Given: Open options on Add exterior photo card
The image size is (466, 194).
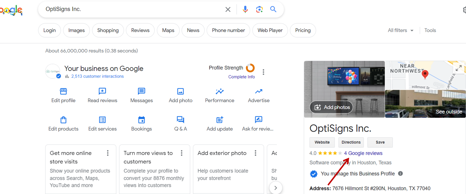Looking at the screenshot, I should coord(255,153).
